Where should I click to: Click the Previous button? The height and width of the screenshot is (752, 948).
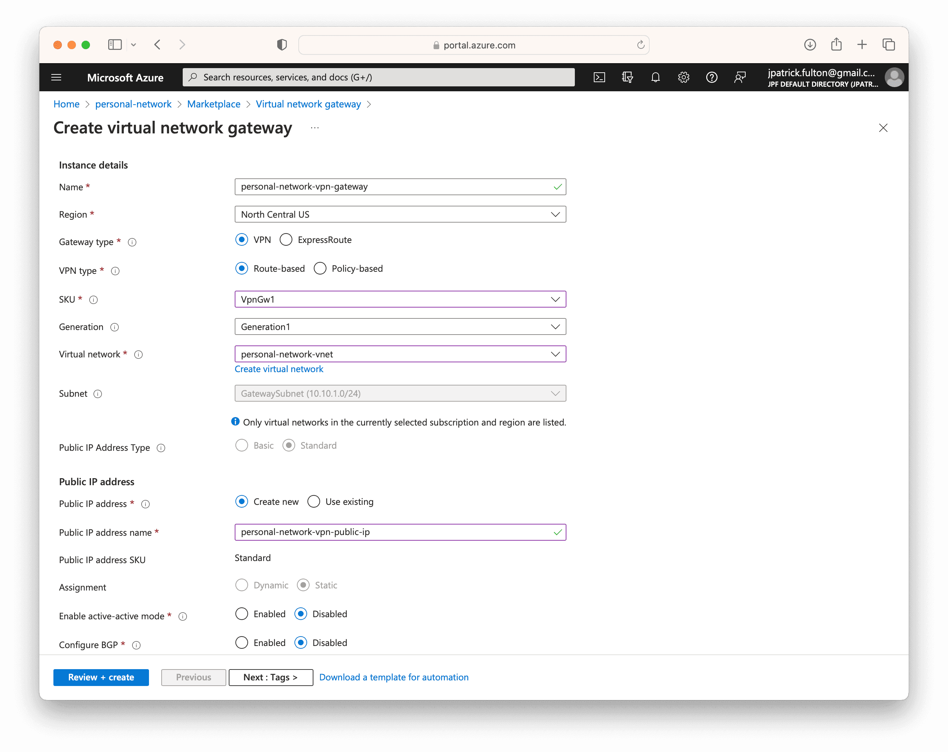point(194,677)
